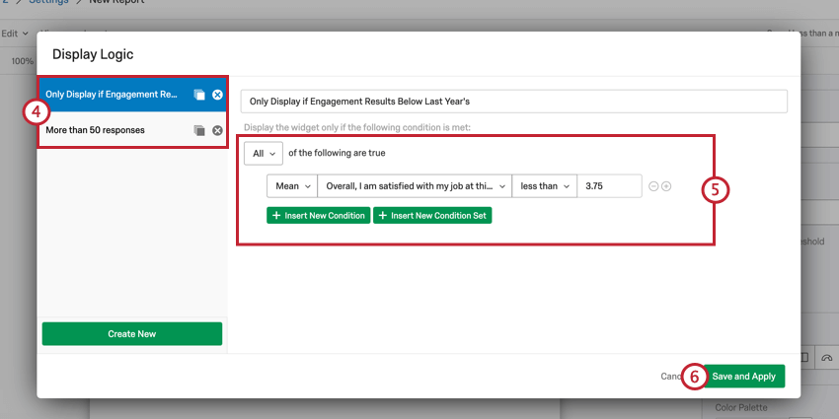Edit the 3.75 value field
This screenshot has height=419, width=839.
pyautogui.click(x=609, y=186)
